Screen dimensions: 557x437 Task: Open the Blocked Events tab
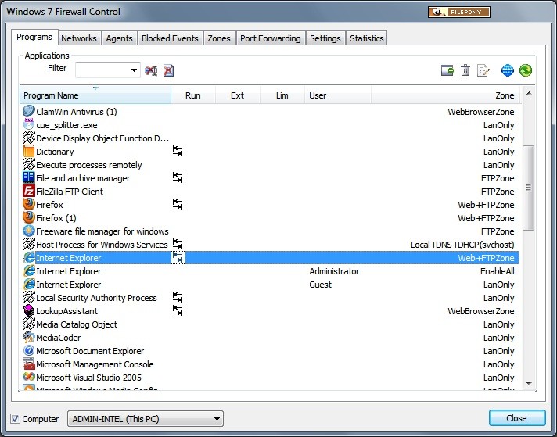[170, 38]
